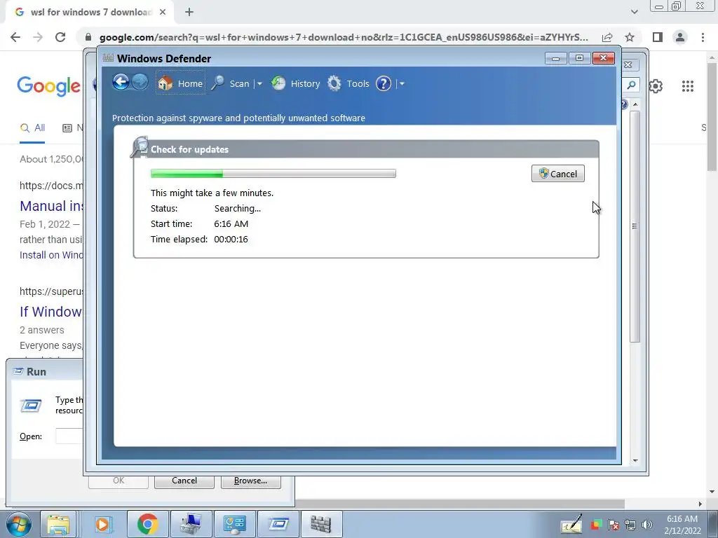Click Chrome forward navigation arrow
Viewport: 718px width, 538px height.
tap(38, 37)
